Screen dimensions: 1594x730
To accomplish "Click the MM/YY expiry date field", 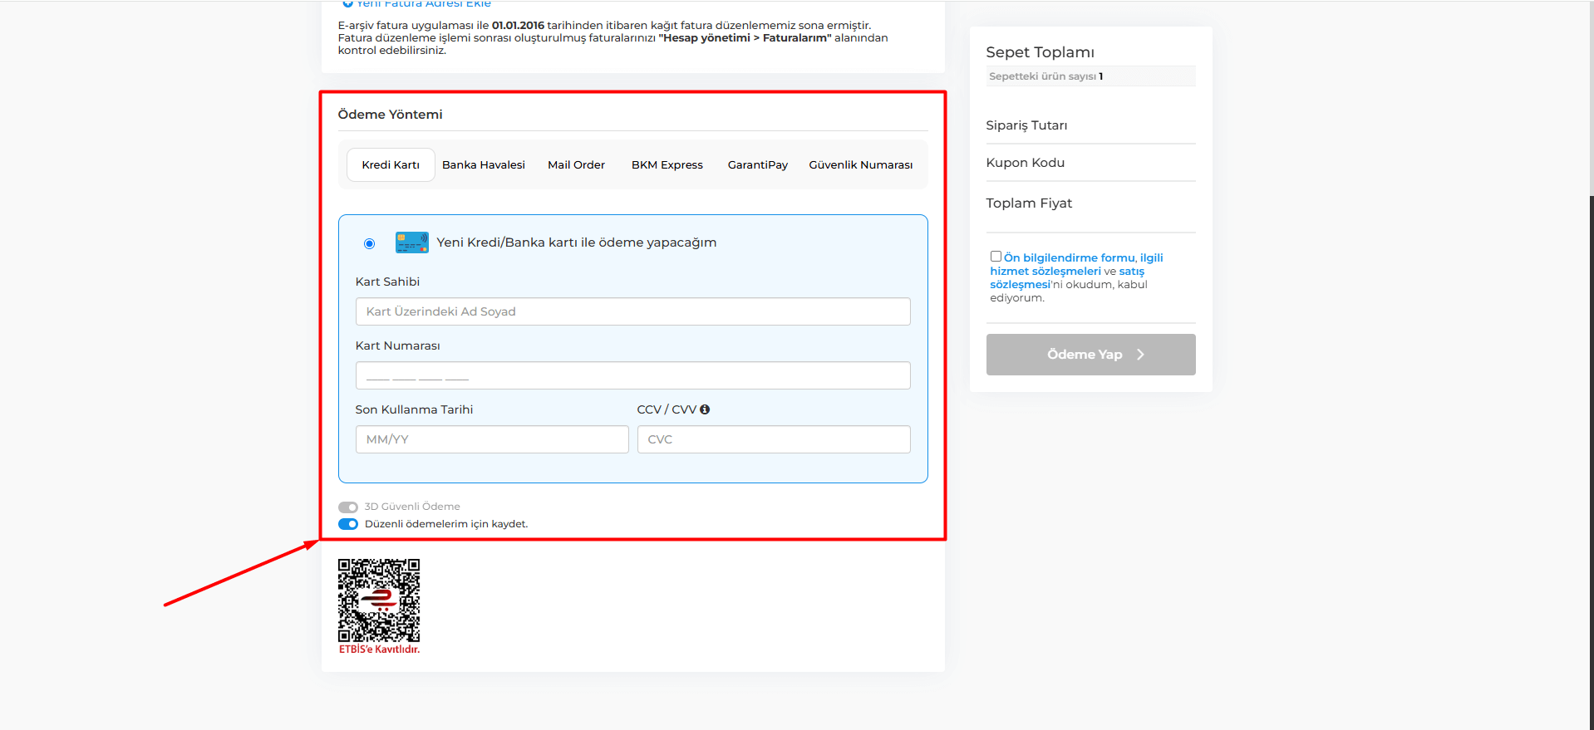I will pyautogui.click(x=491, y=439).
